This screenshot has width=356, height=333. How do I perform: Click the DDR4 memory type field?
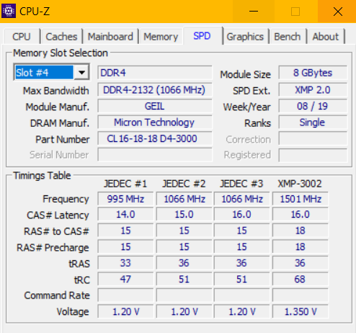[x=155, y=73]
